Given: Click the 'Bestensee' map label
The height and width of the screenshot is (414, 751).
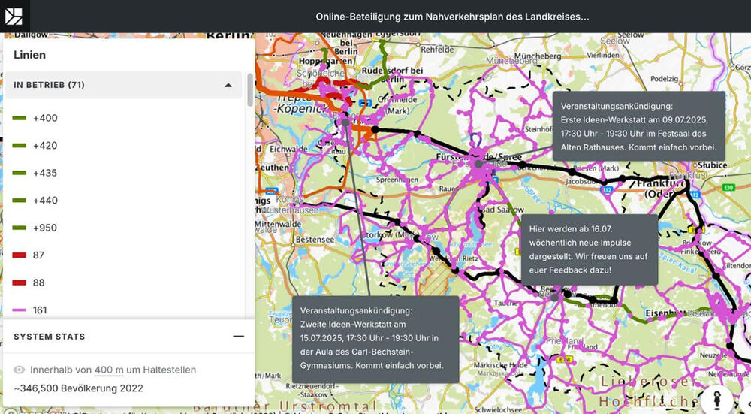Looking at the screenshot, I should 315,239.
